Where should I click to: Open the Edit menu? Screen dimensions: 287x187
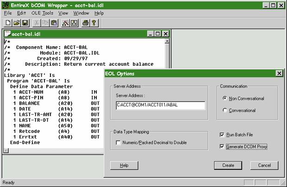tap(21, 13)
